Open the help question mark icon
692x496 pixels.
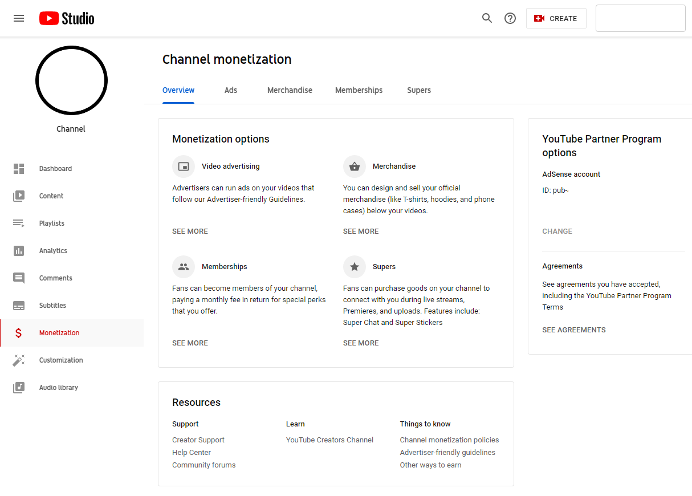point(510,18)
